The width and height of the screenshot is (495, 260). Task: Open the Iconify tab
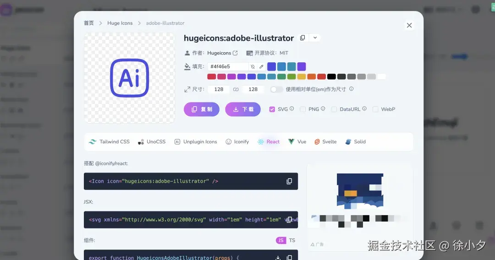[x=237, y=142]
